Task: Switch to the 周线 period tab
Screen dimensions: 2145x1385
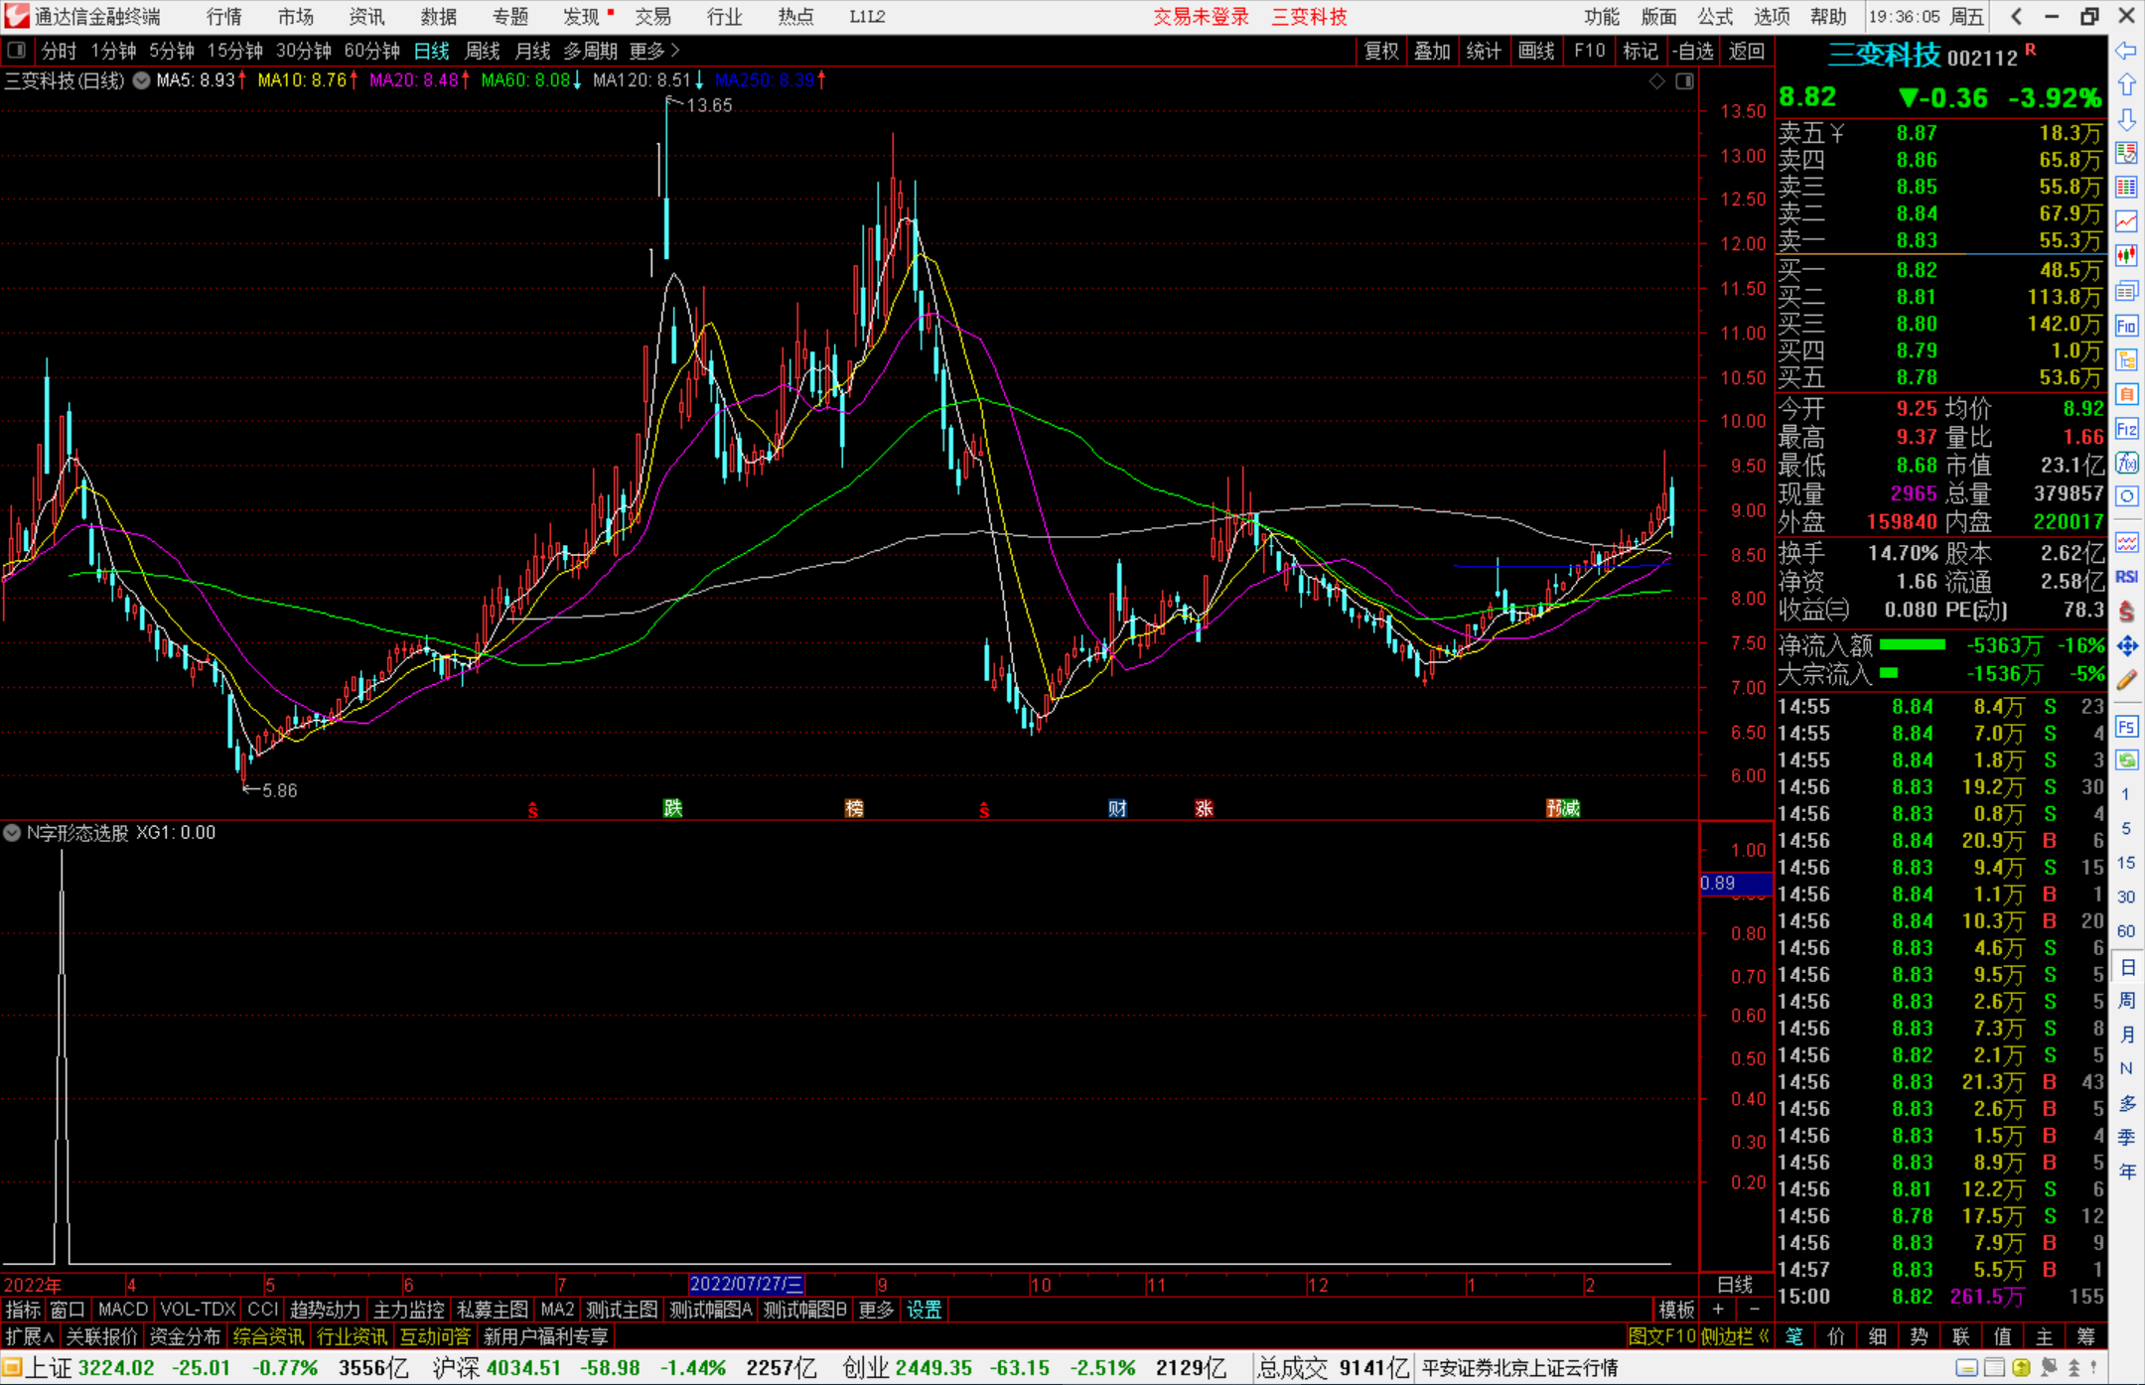Action: pos(483,51)
